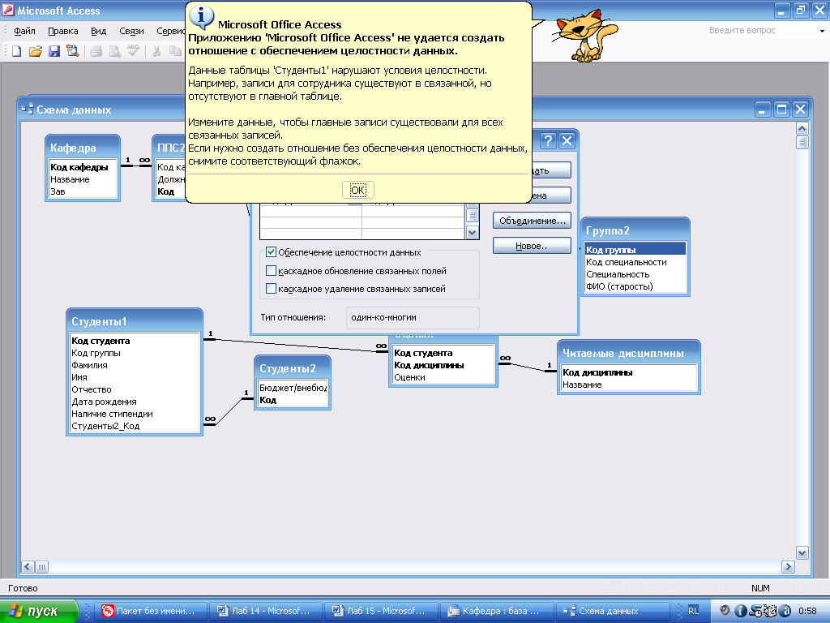Viewport: 830px width, 623px height.
Task: Open the Вид menu
Action: click(98, 32)
